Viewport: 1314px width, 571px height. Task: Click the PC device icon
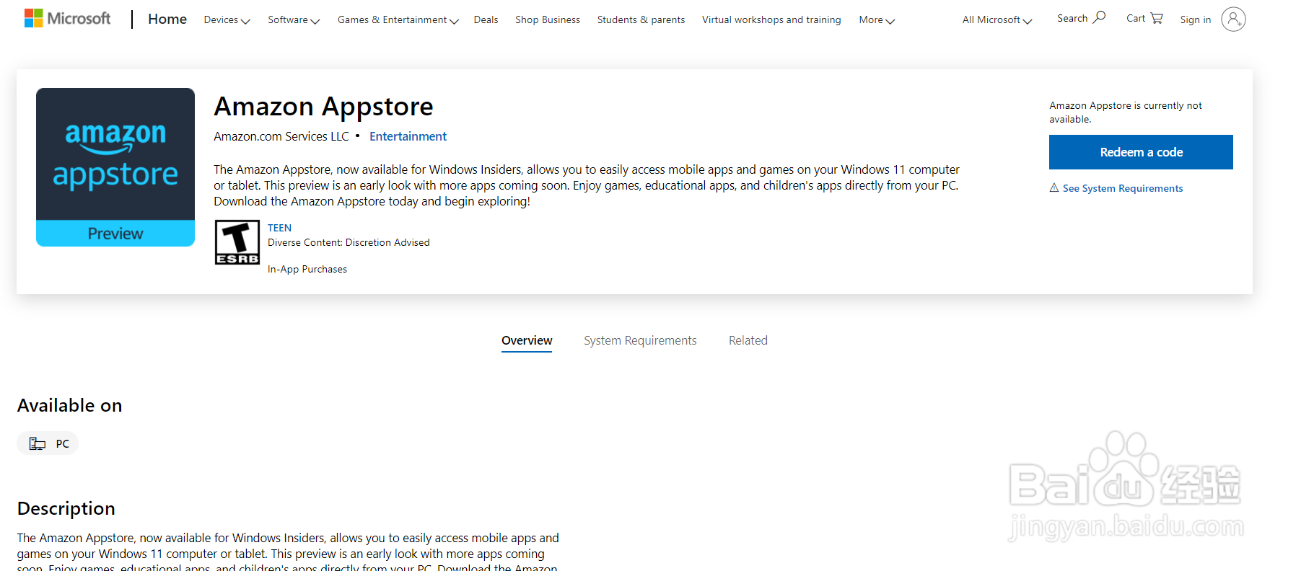(x=38, y=443)
